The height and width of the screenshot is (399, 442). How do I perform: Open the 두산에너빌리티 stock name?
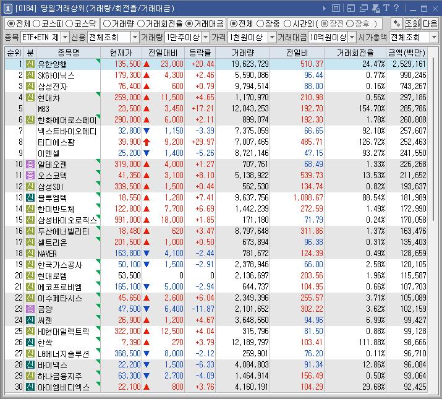point(64,231)
